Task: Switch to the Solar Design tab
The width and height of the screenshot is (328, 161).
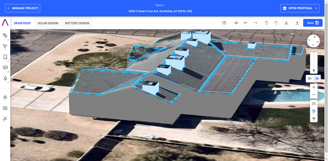Action: click(48, 23)
